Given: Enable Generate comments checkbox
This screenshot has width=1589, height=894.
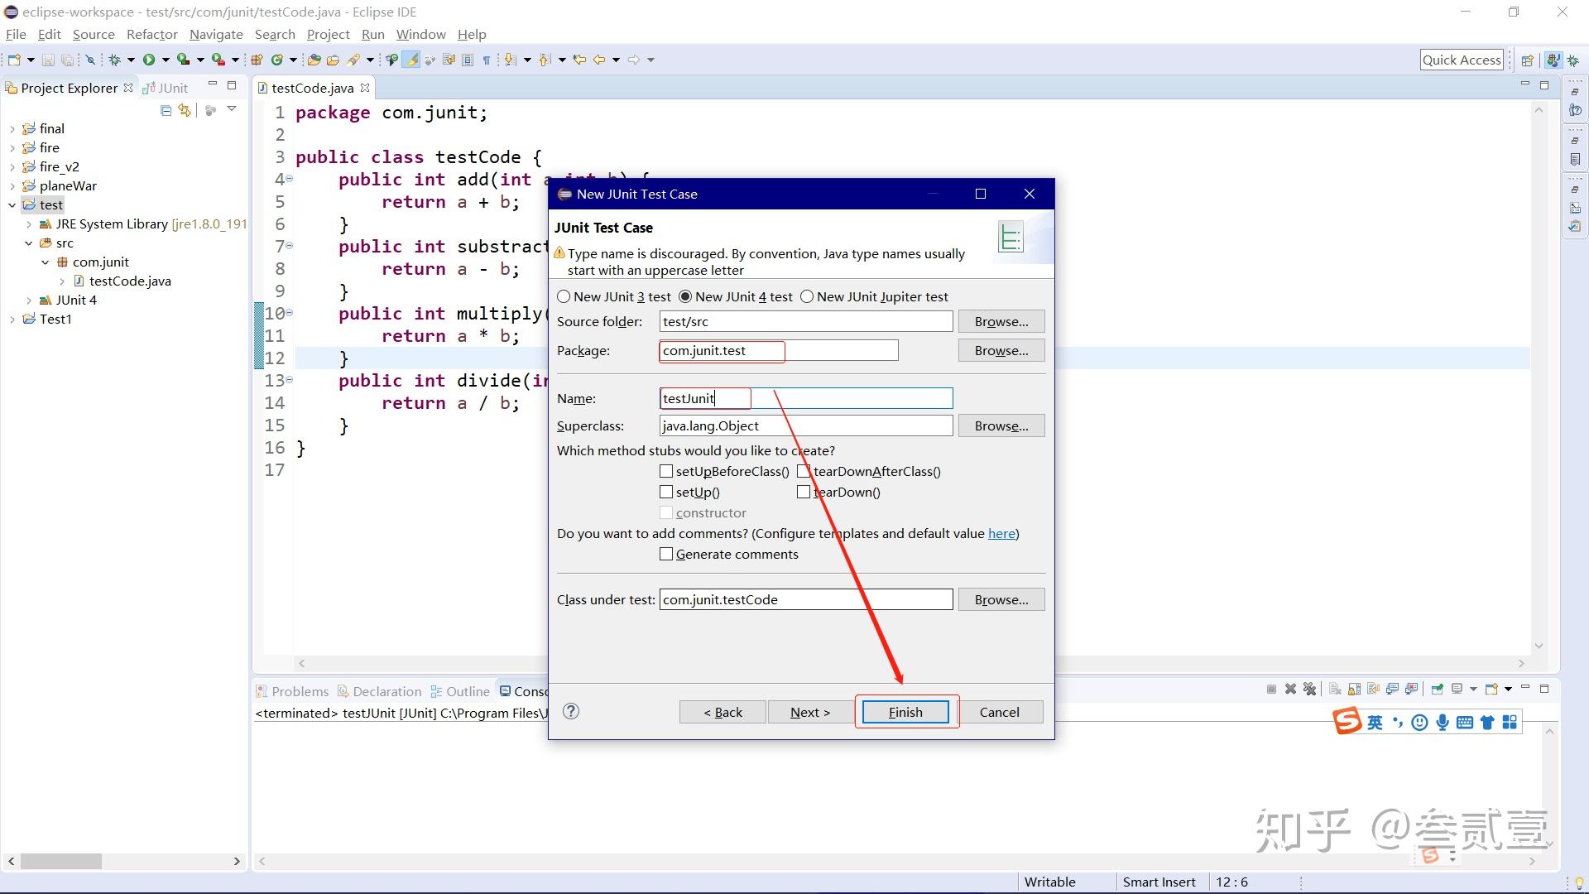Looking at the screenshot, I should [666, 554].
